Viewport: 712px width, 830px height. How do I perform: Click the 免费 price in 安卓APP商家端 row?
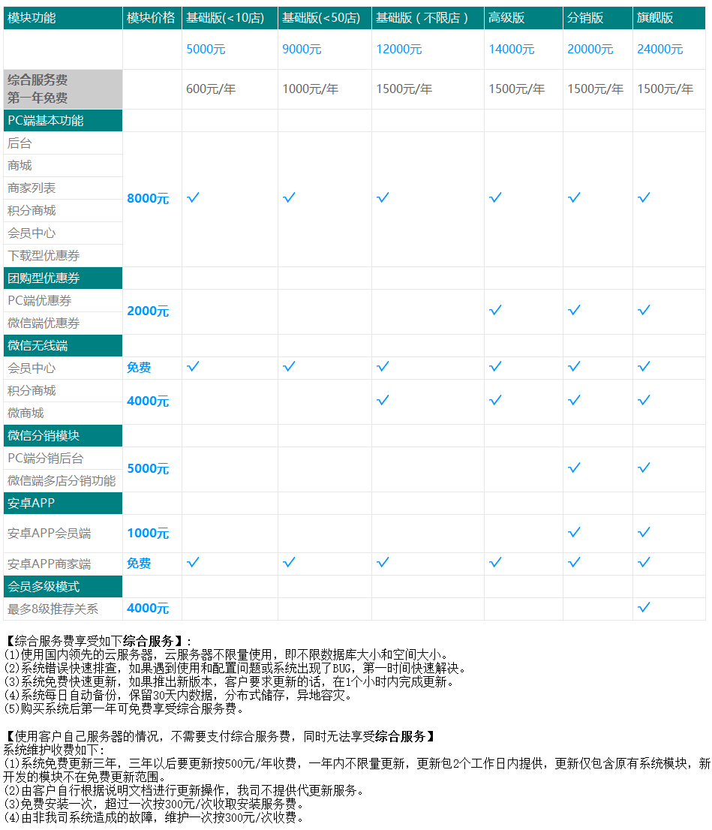click(x=139, y=563)
